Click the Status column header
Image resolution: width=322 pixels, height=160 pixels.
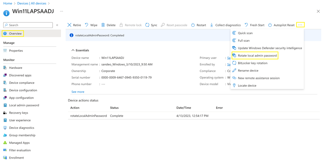click(x=115, y=108)
